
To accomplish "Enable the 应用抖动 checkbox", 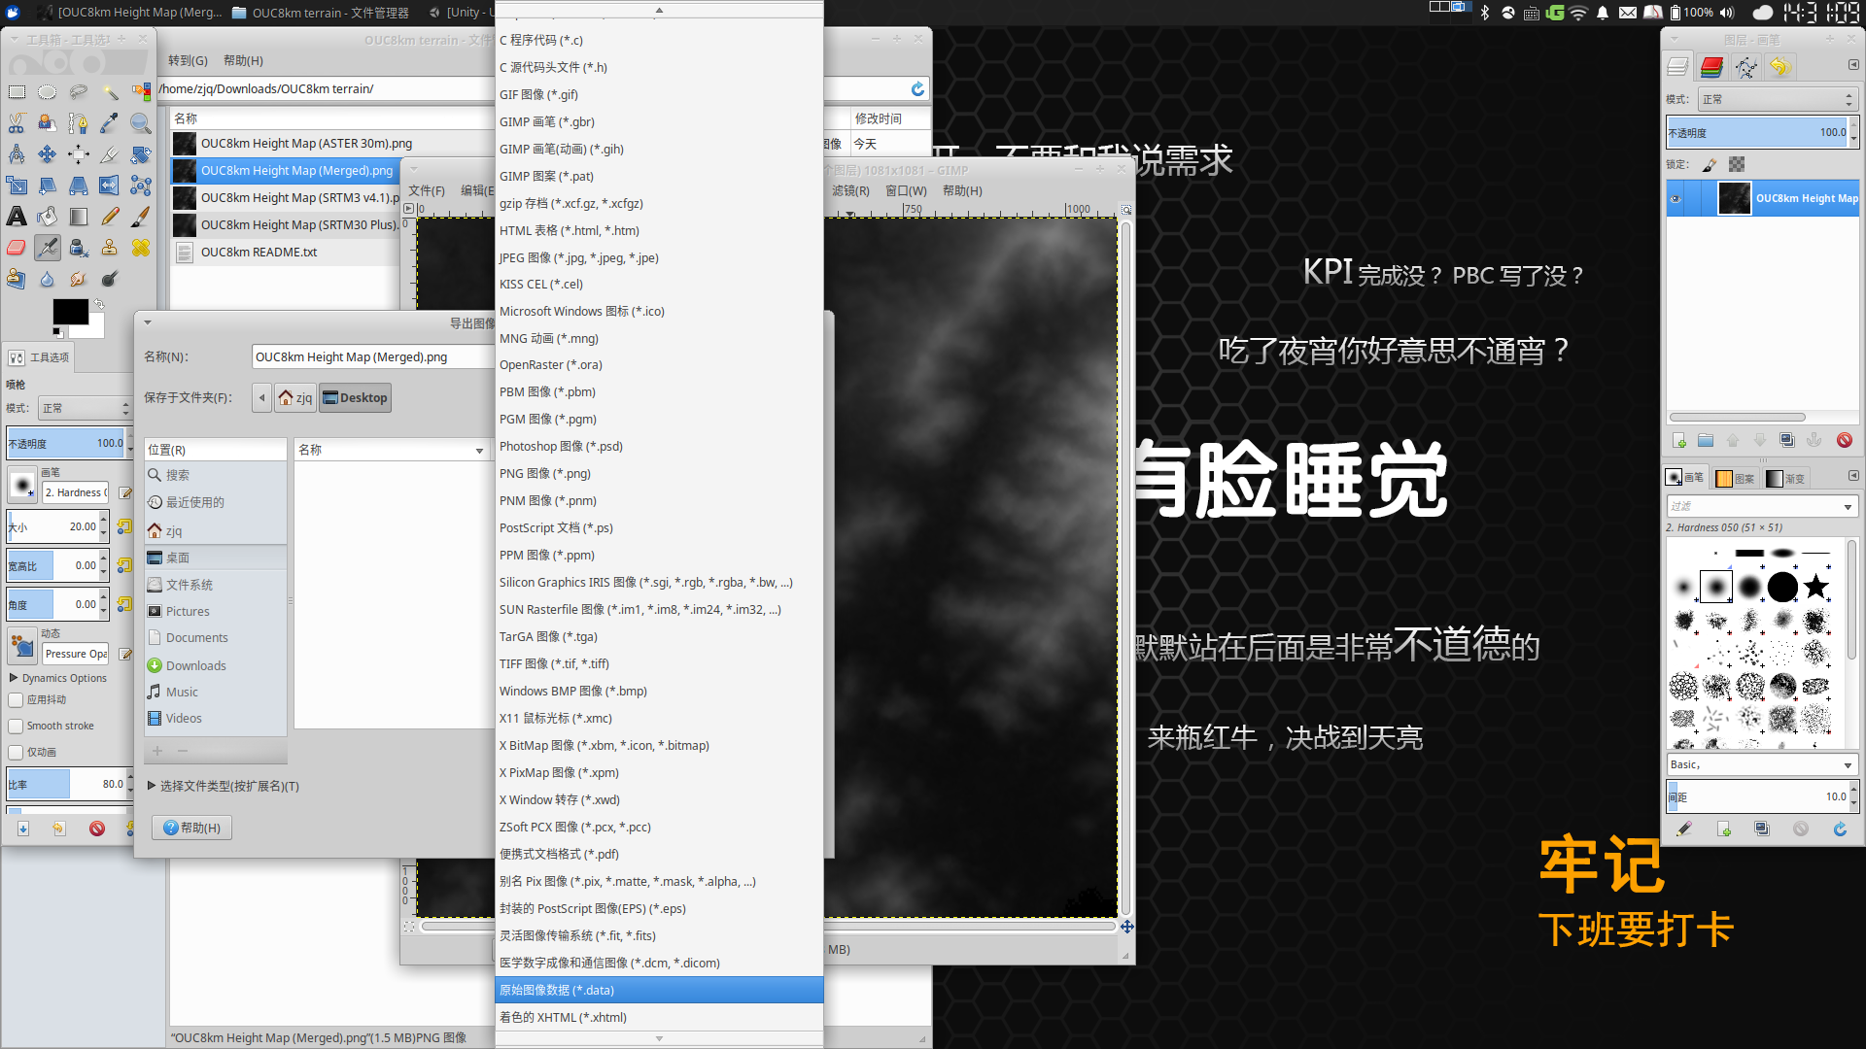I will 16,700.
